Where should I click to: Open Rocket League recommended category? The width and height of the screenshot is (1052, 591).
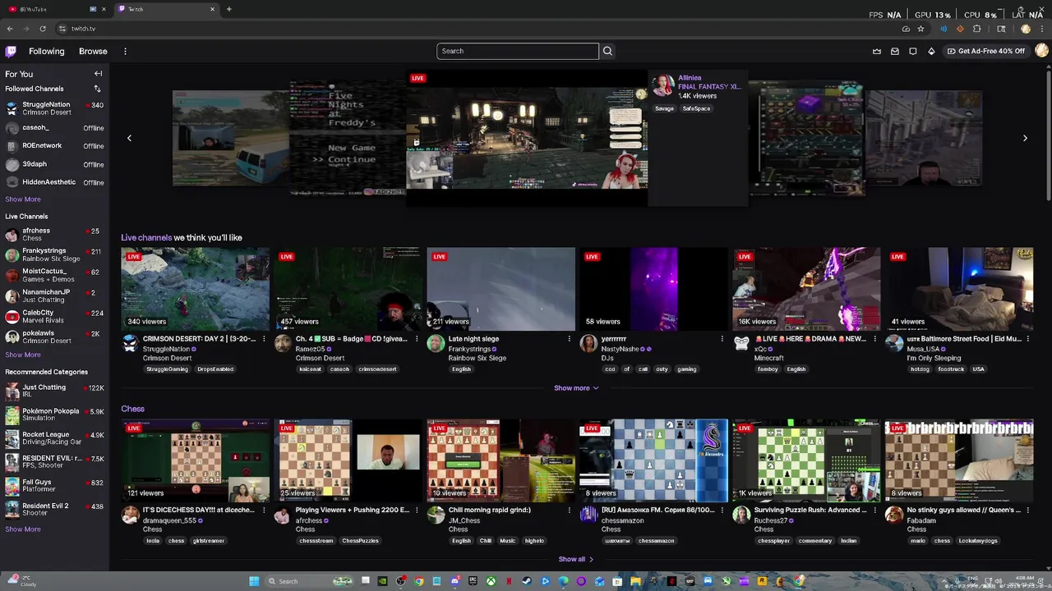54,438
